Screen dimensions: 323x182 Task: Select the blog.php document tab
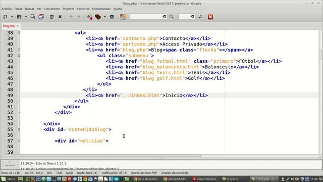click(x=9, y=26)
